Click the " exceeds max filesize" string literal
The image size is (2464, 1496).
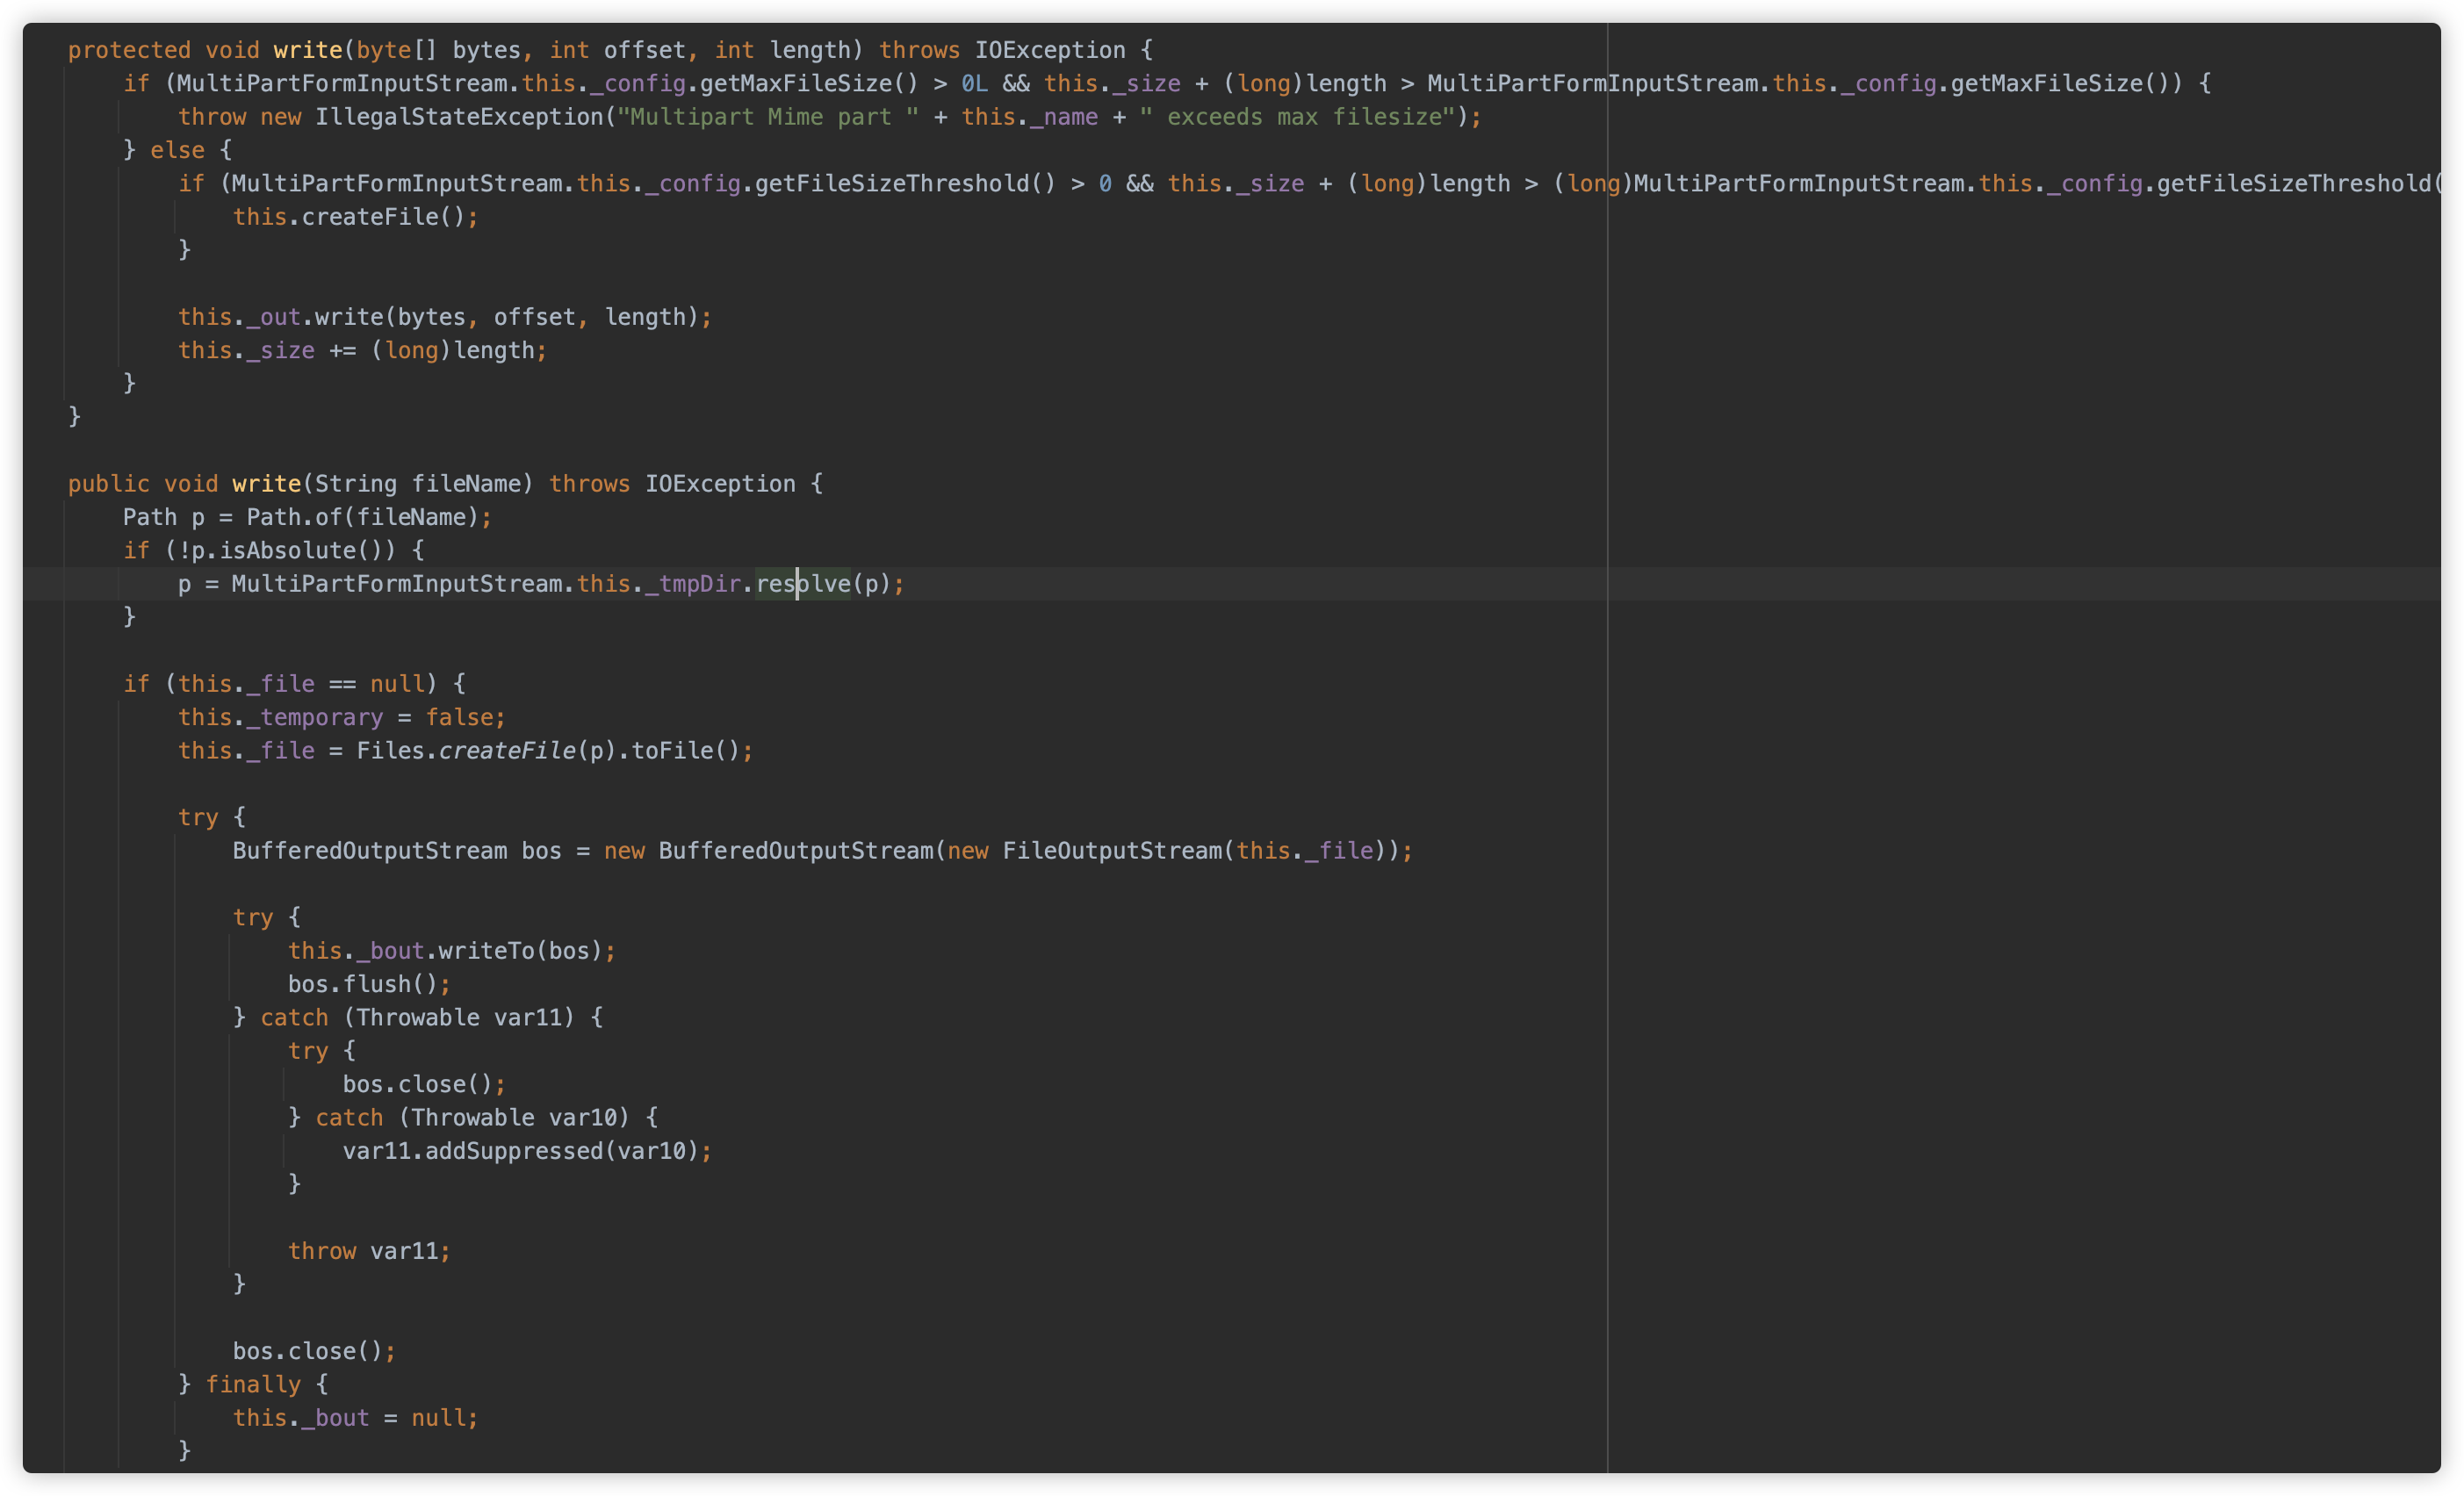pyautogui.click(x=1297, y=117)
